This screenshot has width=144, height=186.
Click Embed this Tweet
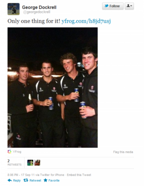(x=79, y=175)
